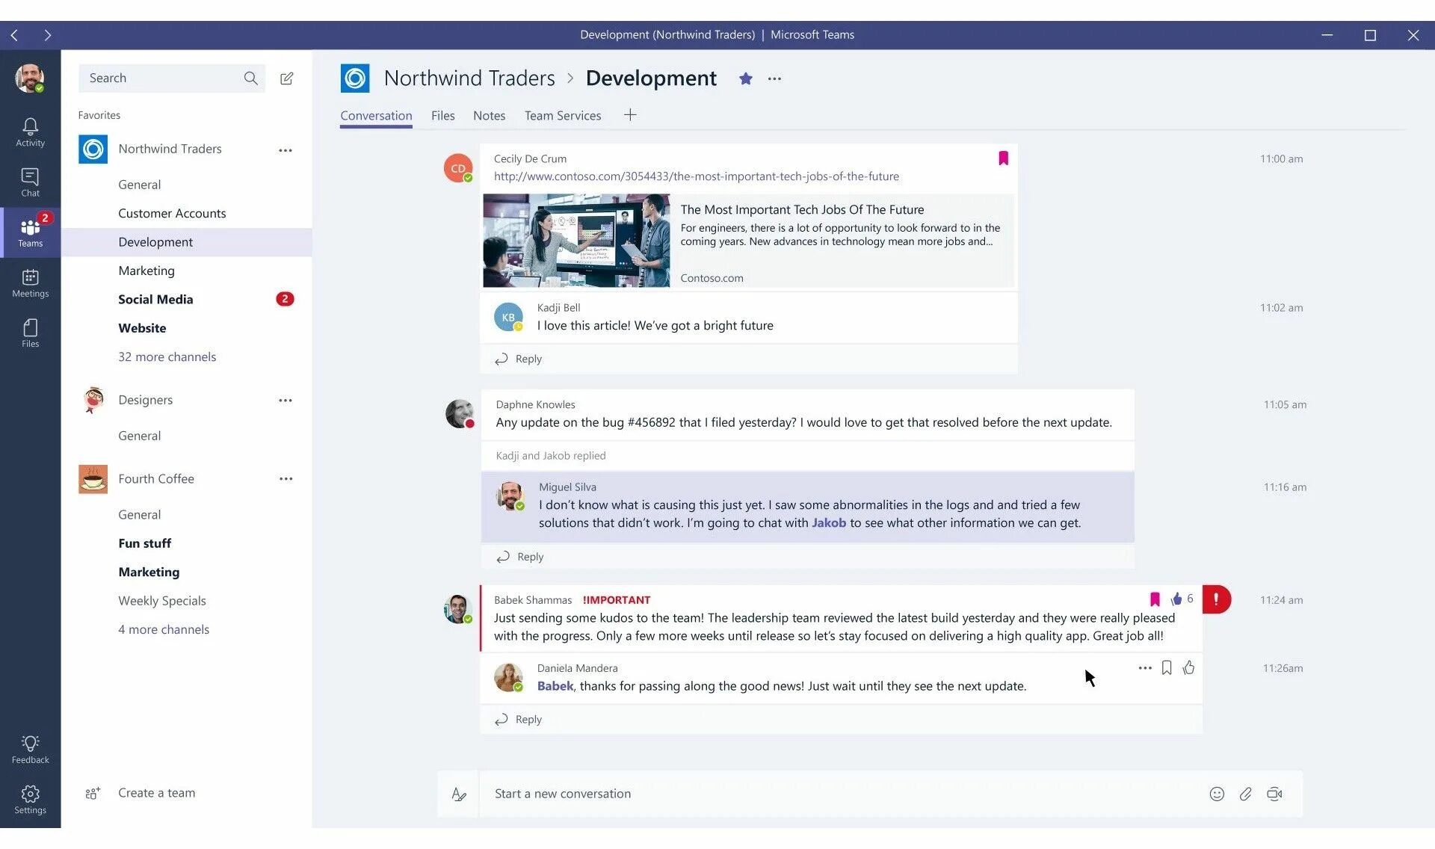Select the Fun stuff channel
This screenshot has width=1435, height=849.
[186, 543]
